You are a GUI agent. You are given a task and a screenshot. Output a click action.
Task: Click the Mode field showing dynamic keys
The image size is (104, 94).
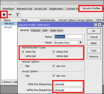(x=66, y=42)
